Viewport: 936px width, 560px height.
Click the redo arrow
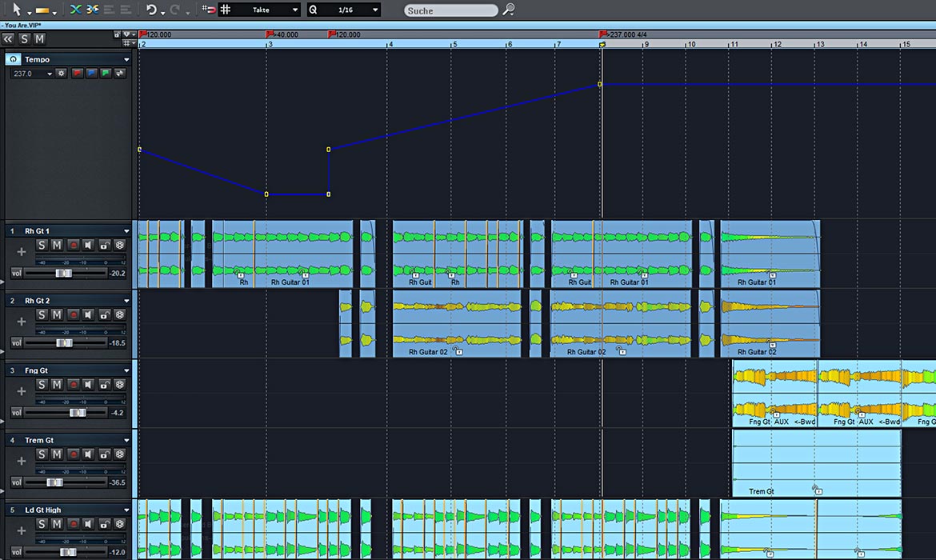[175, 10]
